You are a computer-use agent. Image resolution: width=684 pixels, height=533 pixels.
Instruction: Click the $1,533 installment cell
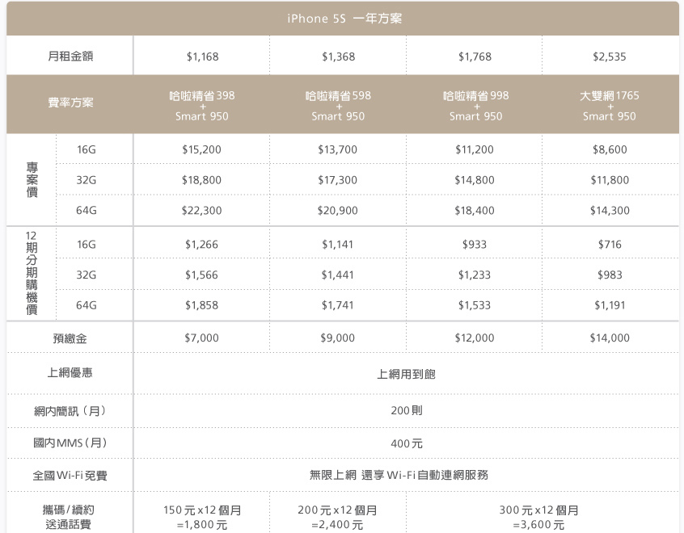pos(475,305)
